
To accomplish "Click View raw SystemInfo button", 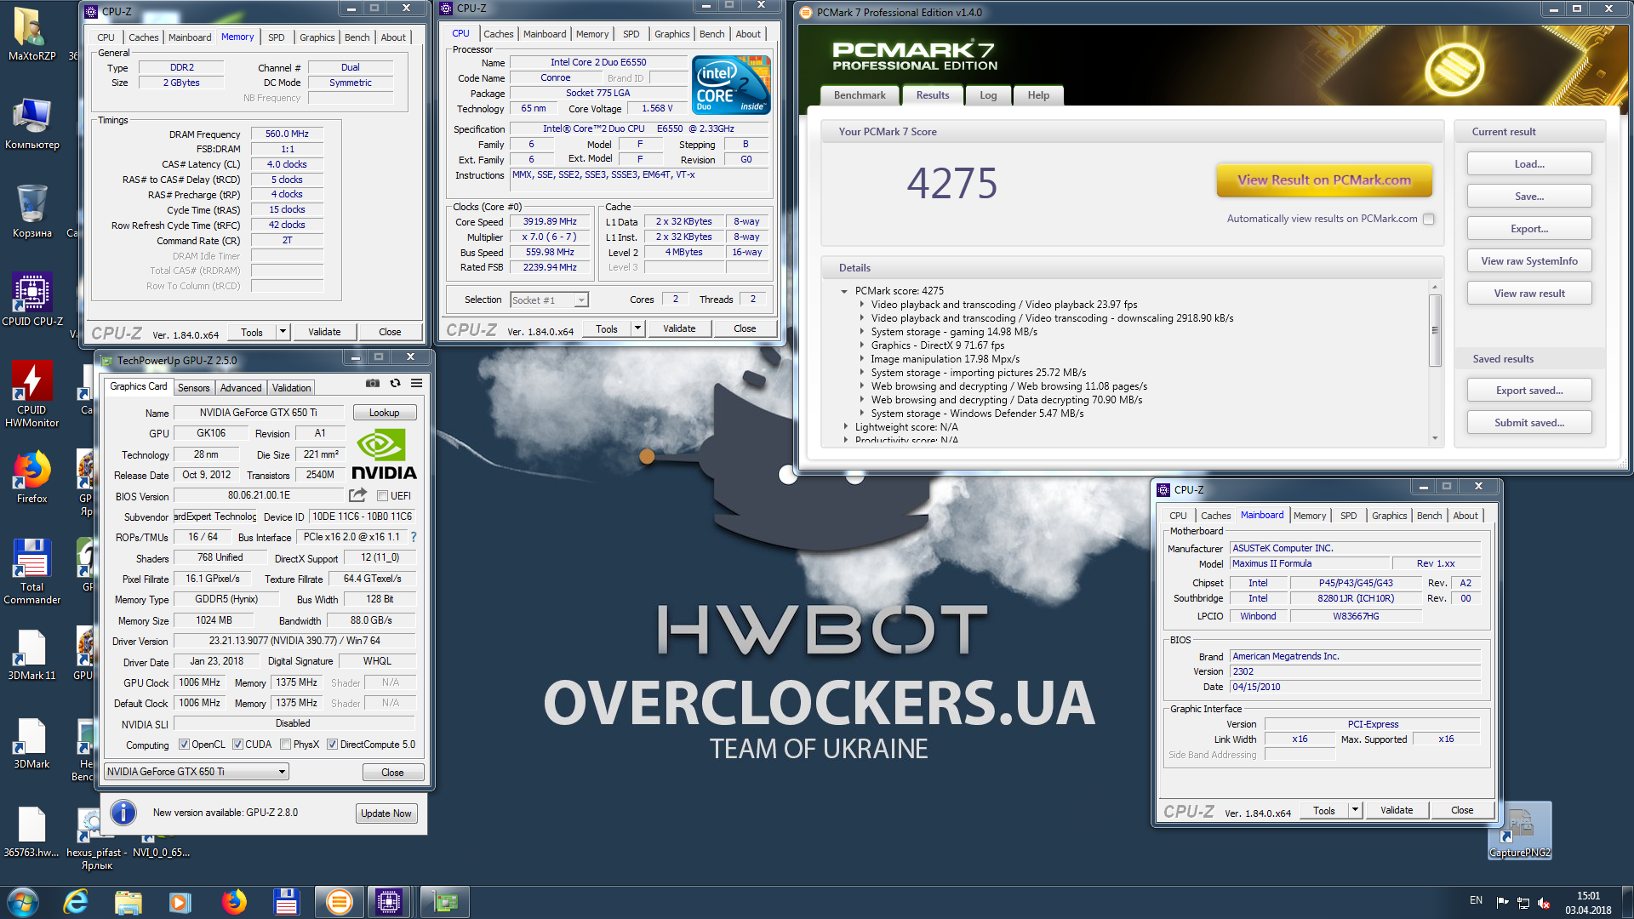I will pos(1529,261).
